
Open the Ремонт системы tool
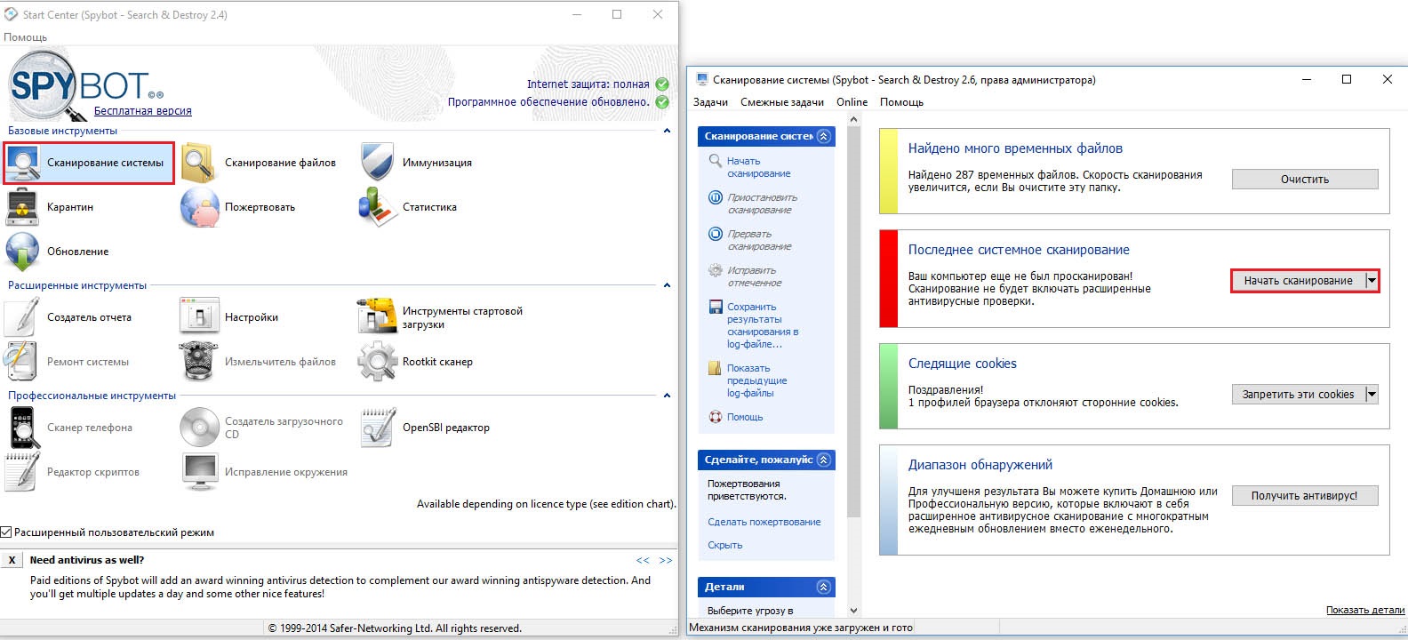(68, 362)
